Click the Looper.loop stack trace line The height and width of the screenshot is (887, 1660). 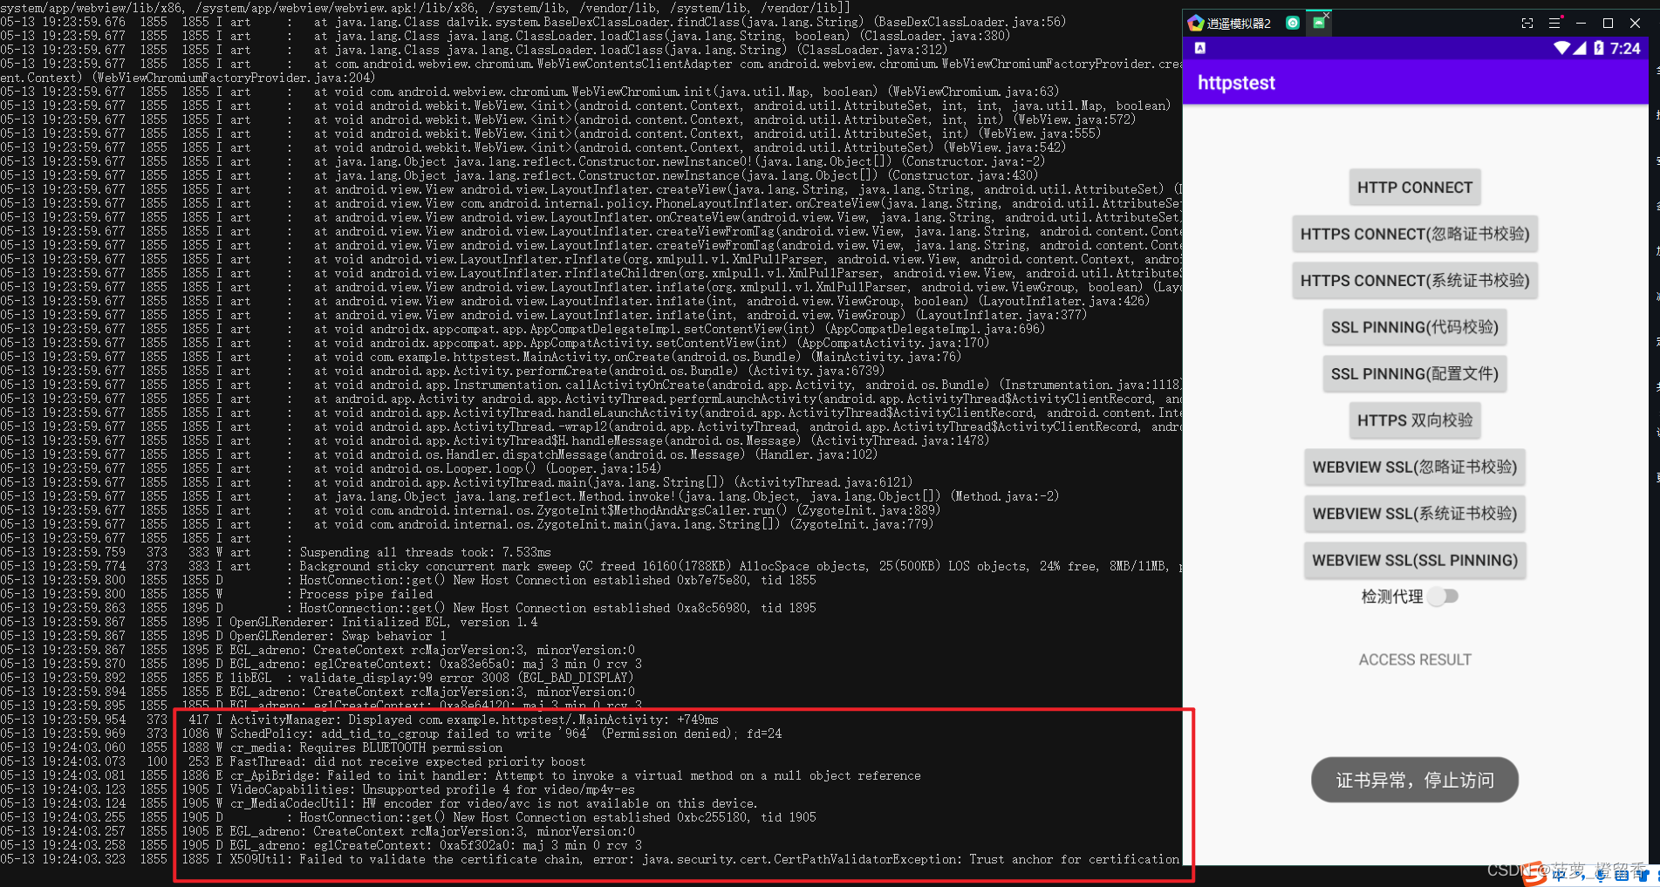pyautogui.click(x=331, y=468)
